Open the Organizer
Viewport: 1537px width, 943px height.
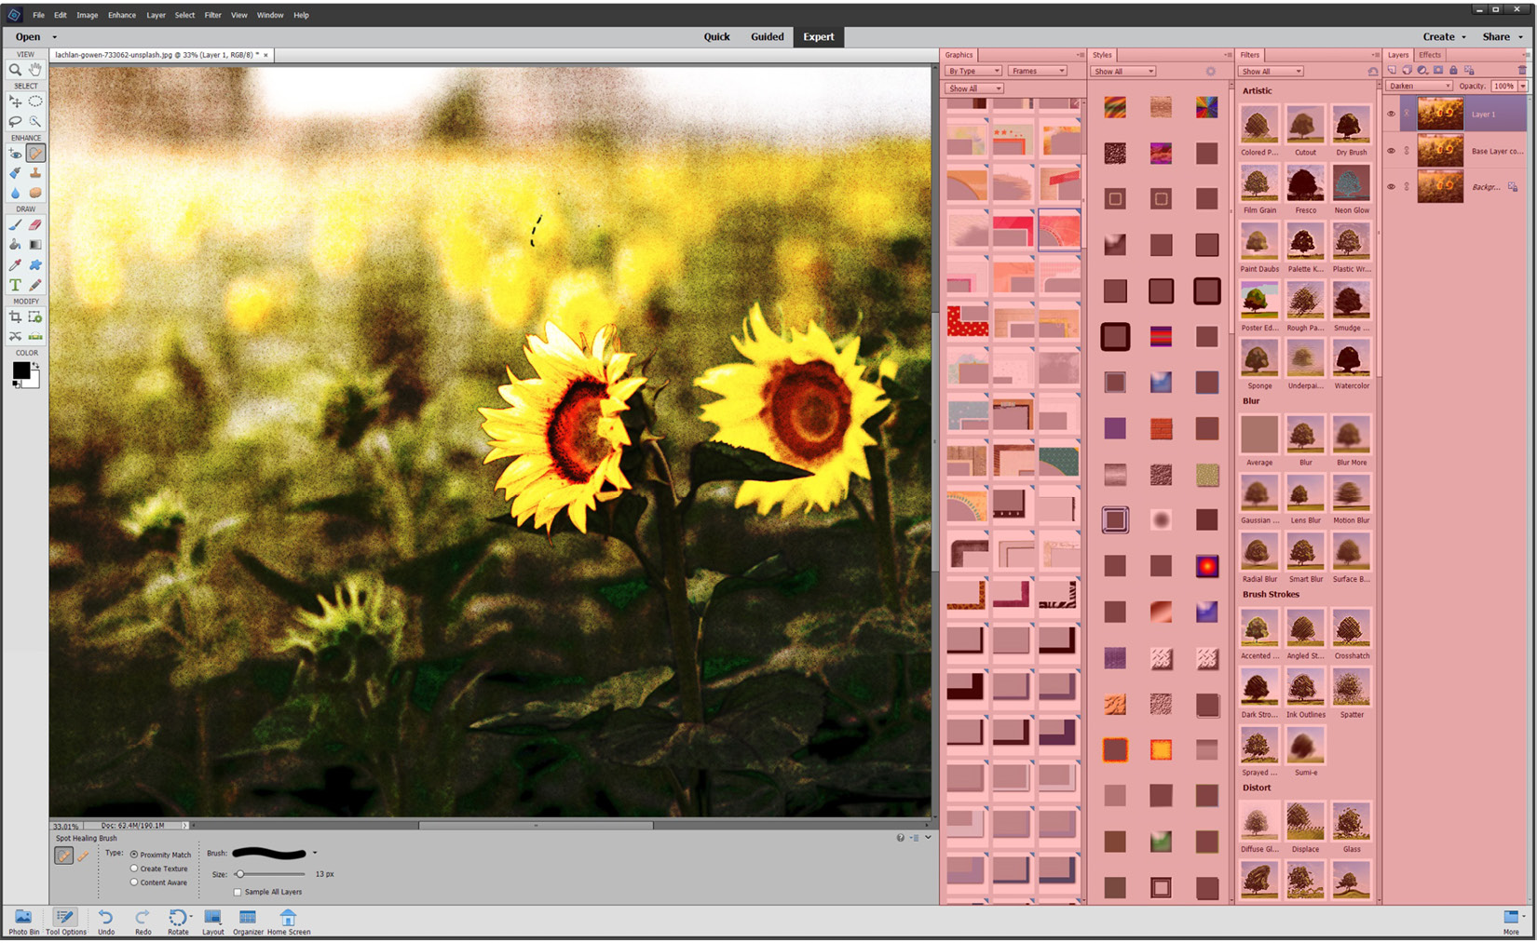[248, 923]
